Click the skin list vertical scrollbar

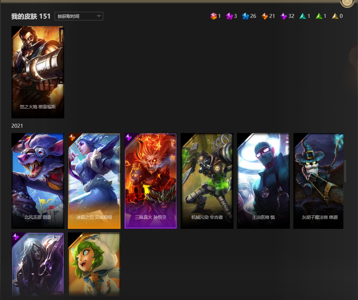click(x=345, y=171)
